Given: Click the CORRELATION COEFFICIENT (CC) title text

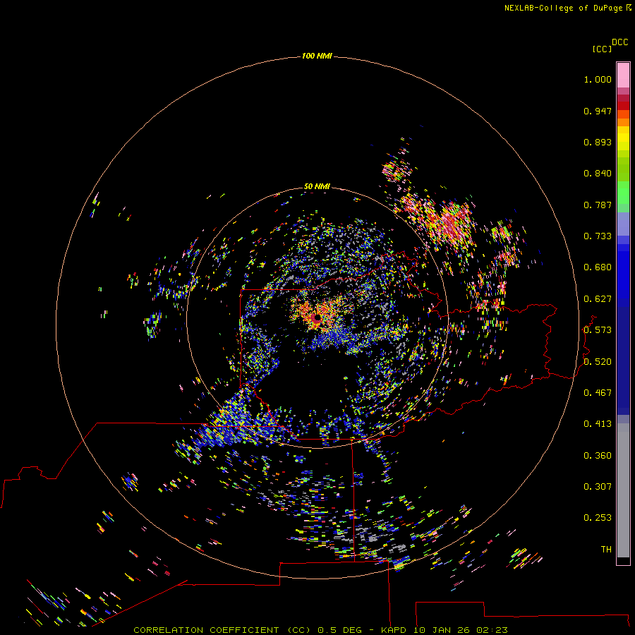Looking at the screenshot, I should click(x=222, y=630).
